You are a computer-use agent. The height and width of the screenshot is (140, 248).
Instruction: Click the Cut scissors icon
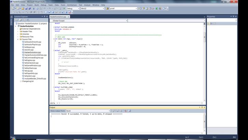[x=34, y=9]
